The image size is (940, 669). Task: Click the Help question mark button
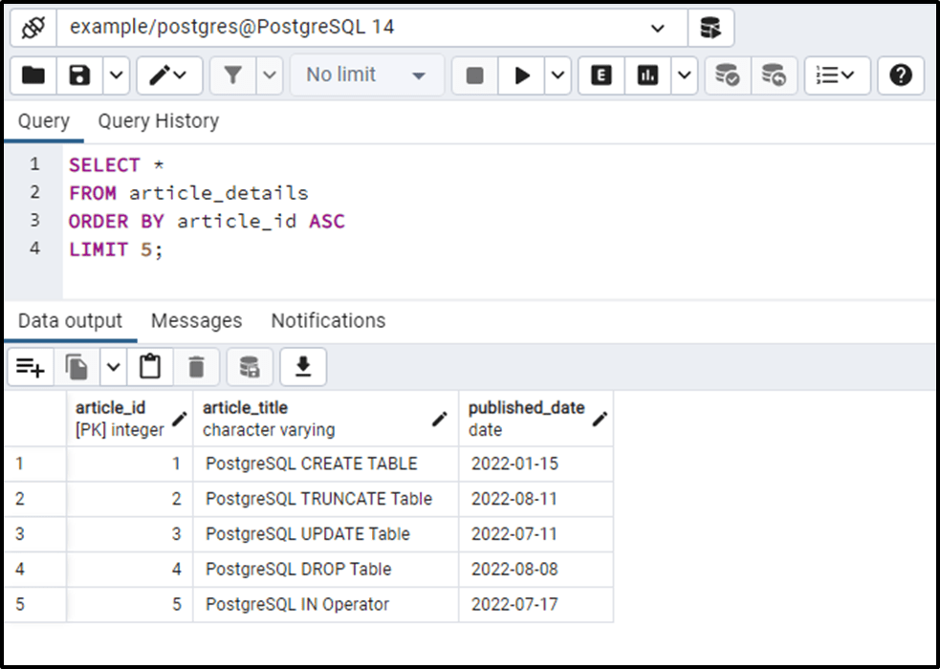900,76
